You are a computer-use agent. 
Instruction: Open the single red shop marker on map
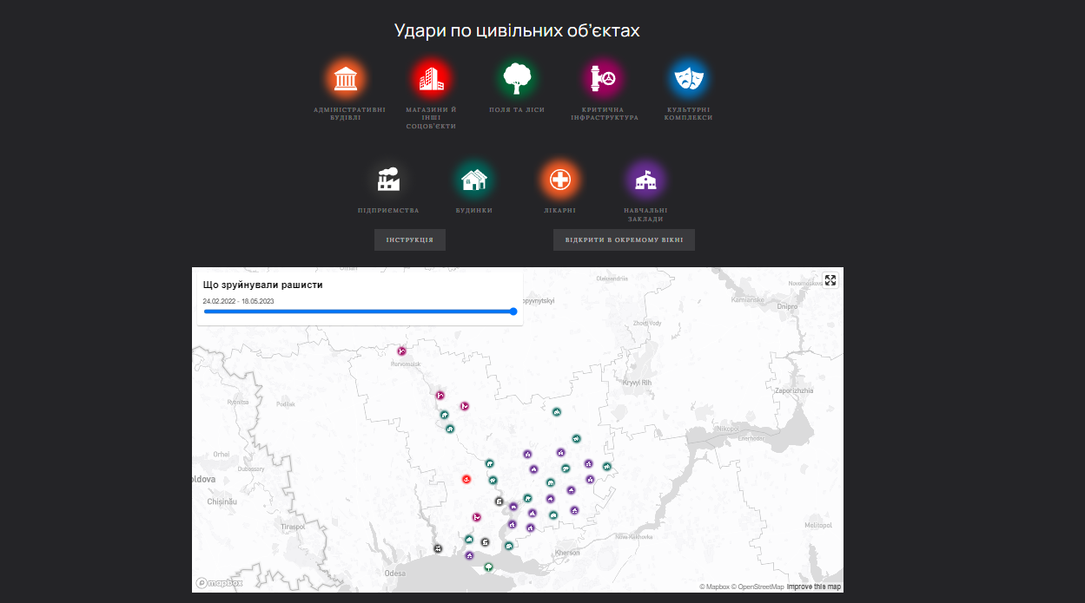466,479
